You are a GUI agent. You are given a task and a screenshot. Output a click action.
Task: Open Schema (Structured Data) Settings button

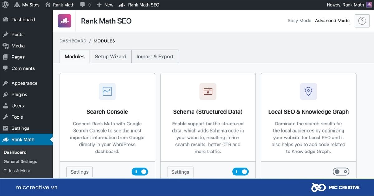point(180,172)
